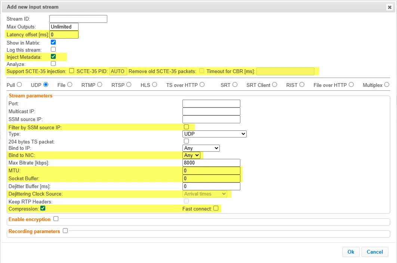This screenshot has width=397, height=263.
Task: Click the Stream ID input field
Action: tap(78, 19)
